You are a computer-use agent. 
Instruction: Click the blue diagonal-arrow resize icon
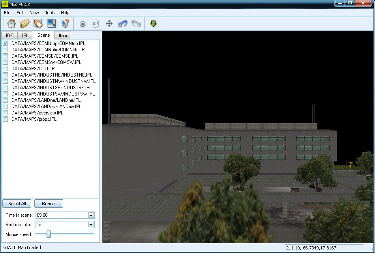click(52, 24)
